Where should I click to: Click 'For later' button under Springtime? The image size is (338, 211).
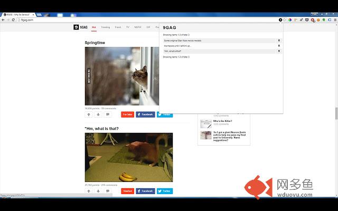coord(128,114)
